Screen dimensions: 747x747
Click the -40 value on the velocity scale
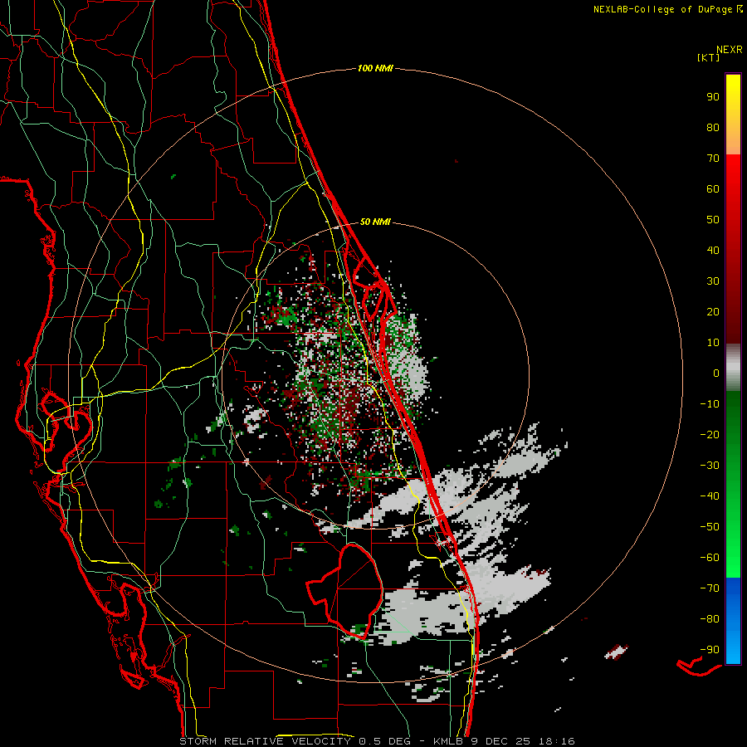[710, 496]
